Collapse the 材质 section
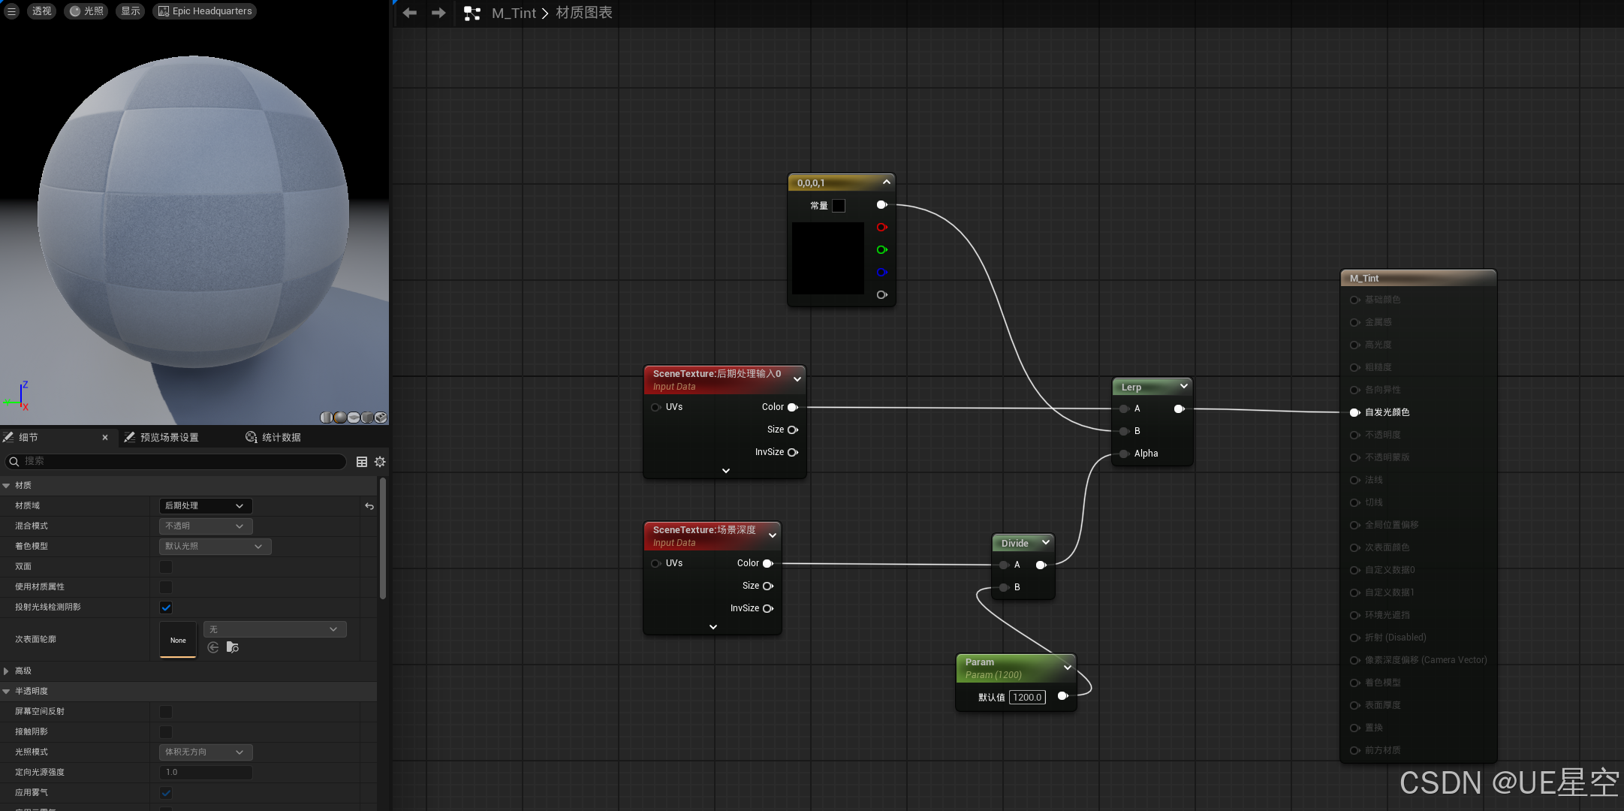Viewport: 1624px width, 811px height. click(7, 486)
